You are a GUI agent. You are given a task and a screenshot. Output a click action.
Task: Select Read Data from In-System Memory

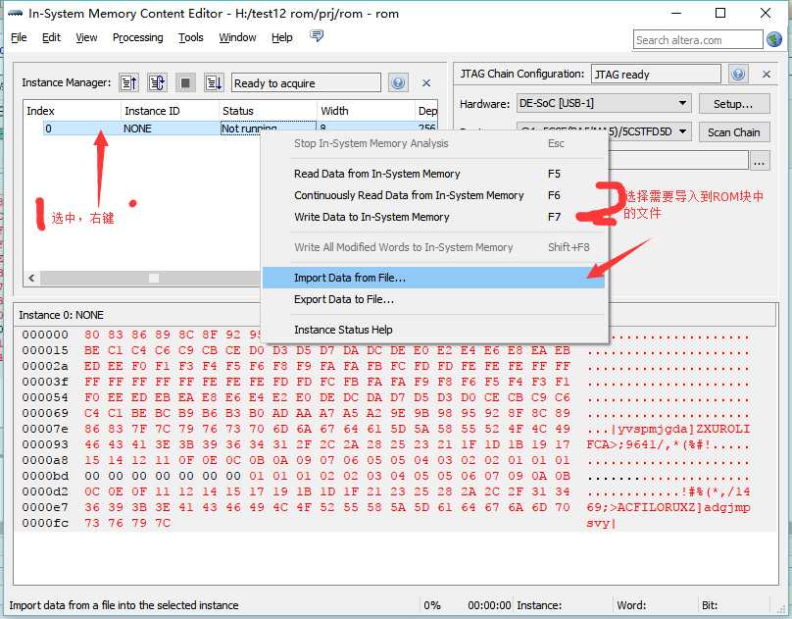(x=433, y=174)
